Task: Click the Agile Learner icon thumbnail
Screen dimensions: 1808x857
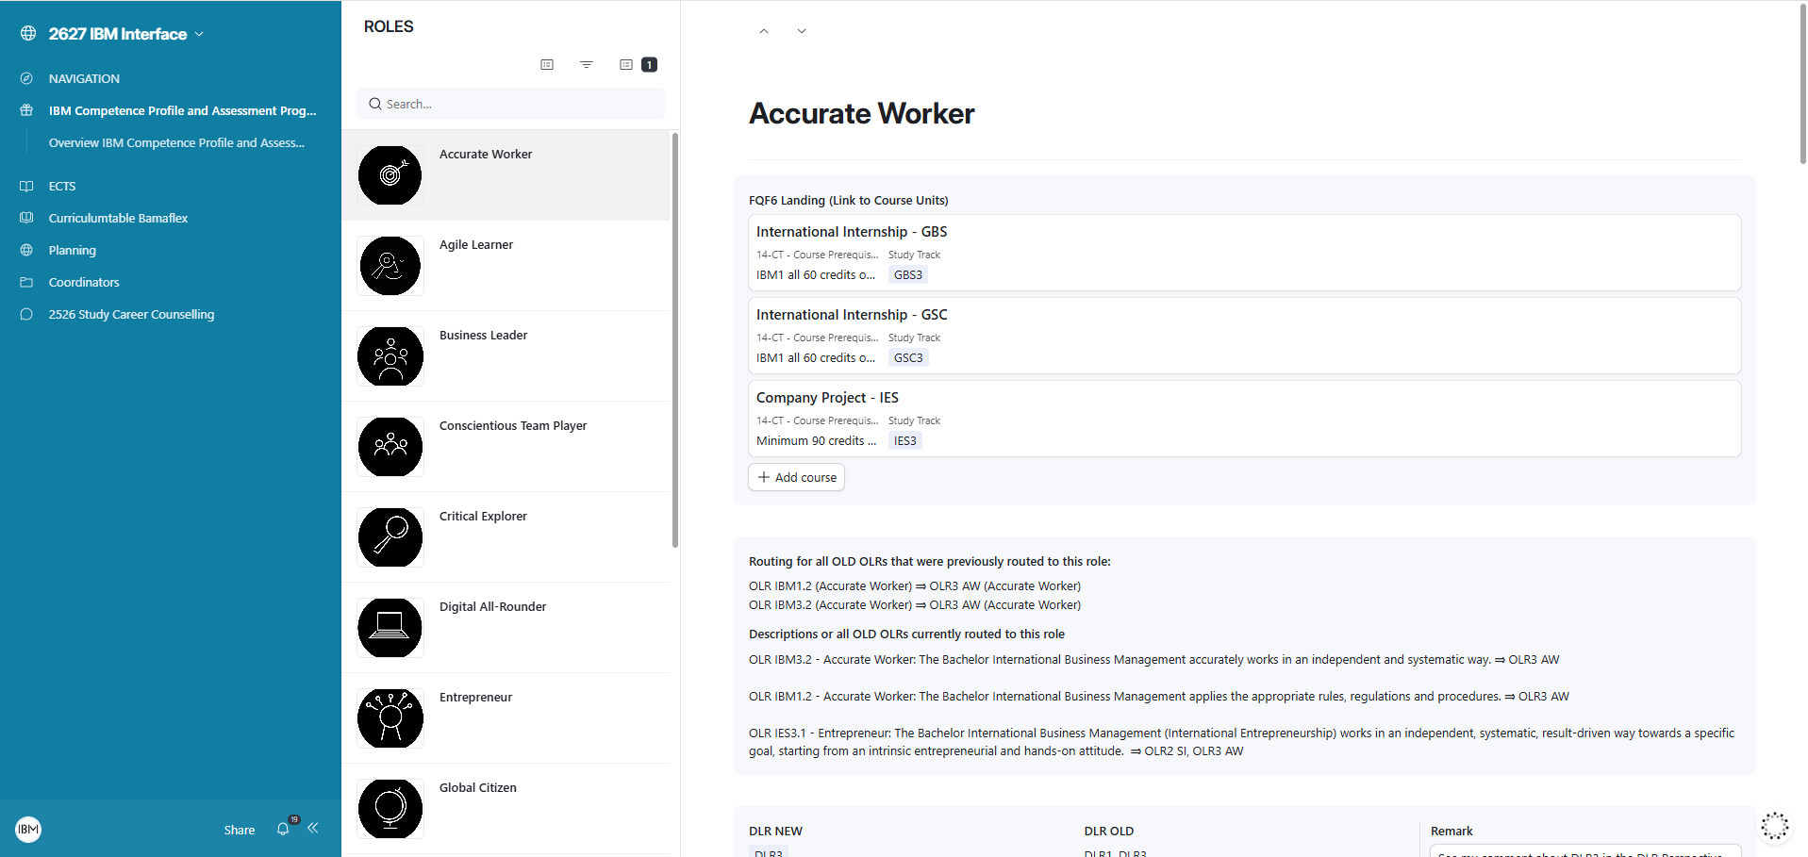Action: click(x=390, y=266)
